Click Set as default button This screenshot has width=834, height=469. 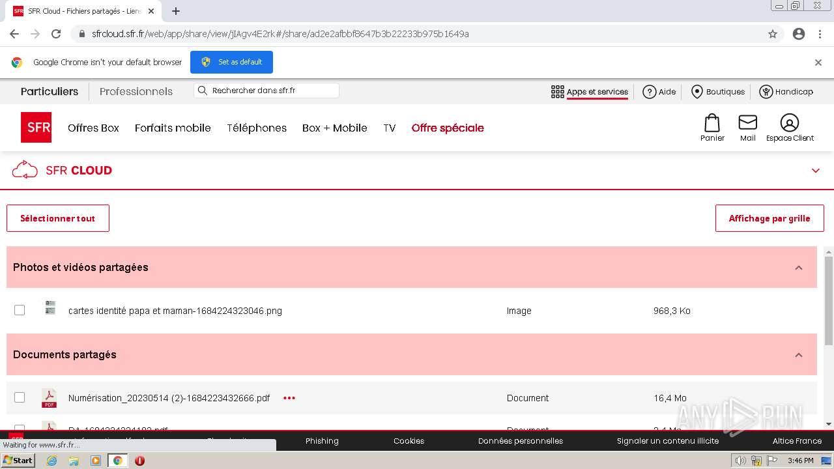pos(231,62)
